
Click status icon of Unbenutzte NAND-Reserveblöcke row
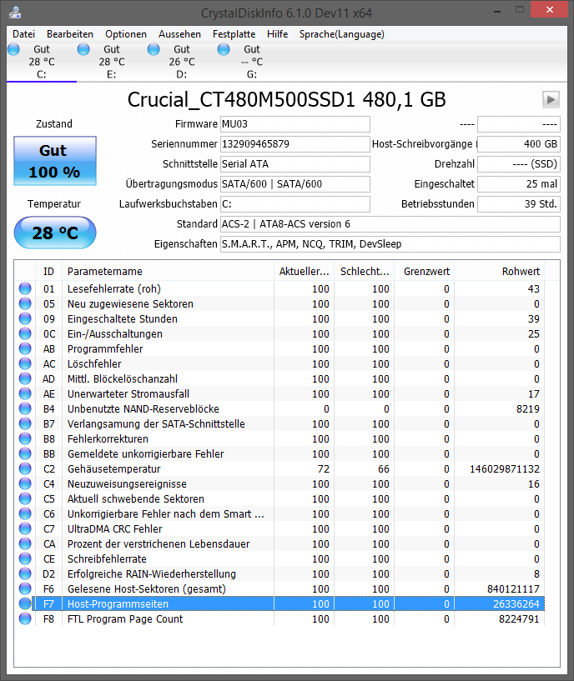pos(25,408)
